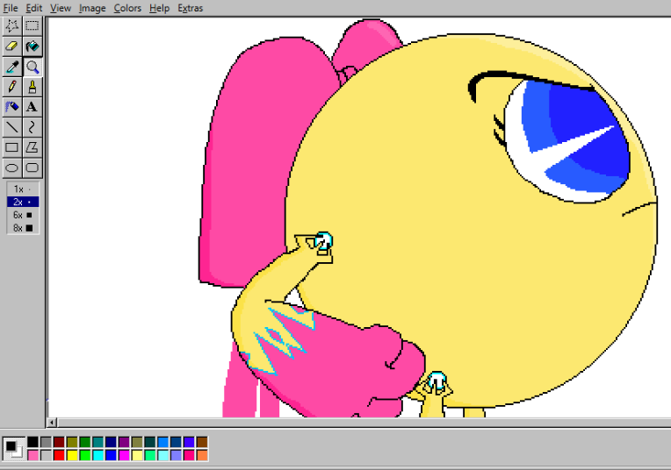Pick the pure blue swatch in bottom row
671x470 pixels.
tap(111, 455)
